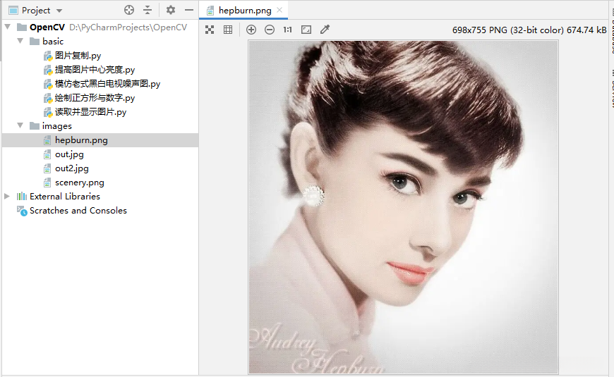Viewport: 614px width, 377px height.
Task: Click the hepburn.png tab file icon
Action: tap(210, 11)
